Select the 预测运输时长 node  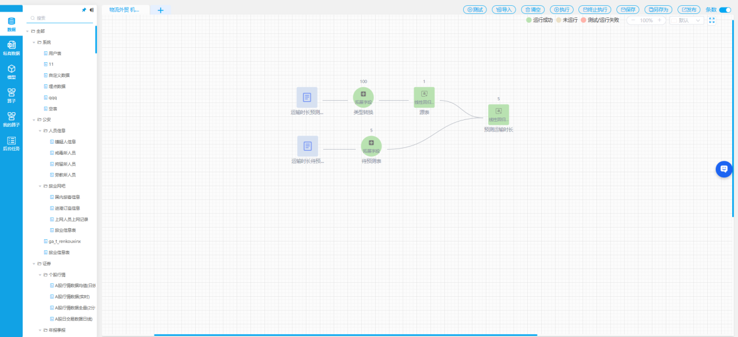[498, 114]
